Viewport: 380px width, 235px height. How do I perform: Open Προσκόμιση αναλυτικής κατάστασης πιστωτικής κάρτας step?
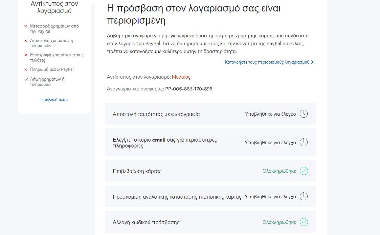[x=210, y=196]
